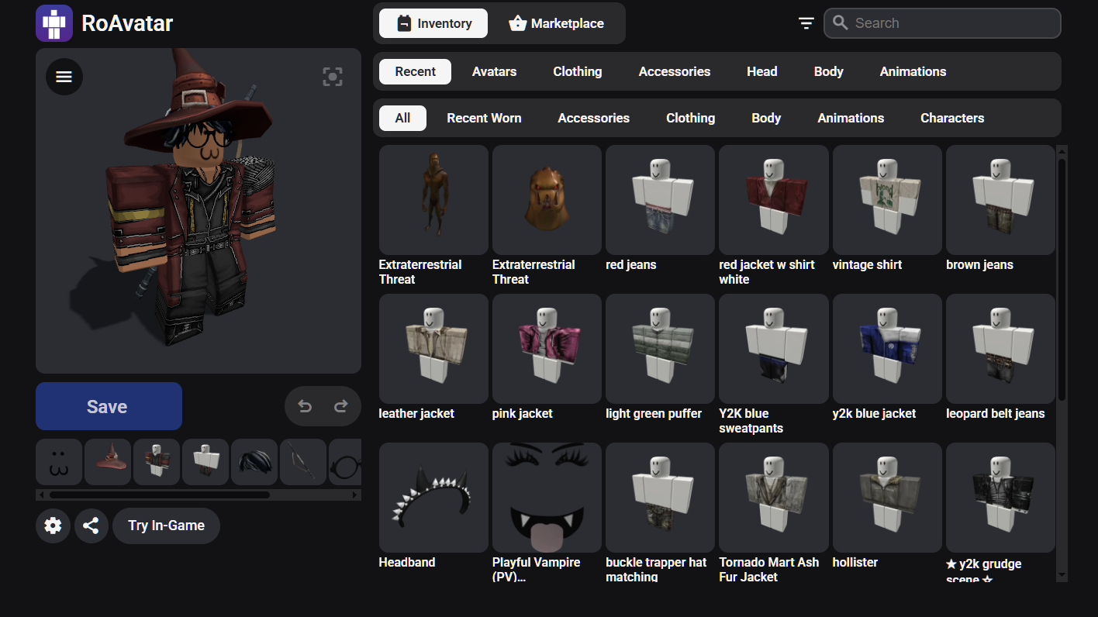Select the Clothing sub-filter
Viewport: 1098px width, 617px height.
click(x=690, y=118)
